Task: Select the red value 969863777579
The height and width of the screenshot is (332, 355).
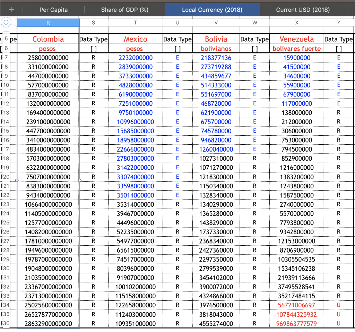Action: (297, 324)
